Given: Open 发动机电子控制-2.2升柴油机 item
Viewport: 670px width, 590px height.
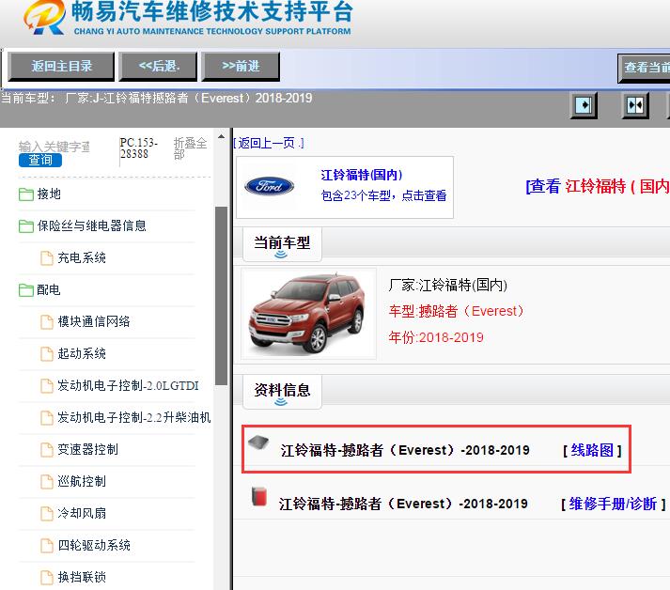Looking at the screenshot, I should pos(134,417).
